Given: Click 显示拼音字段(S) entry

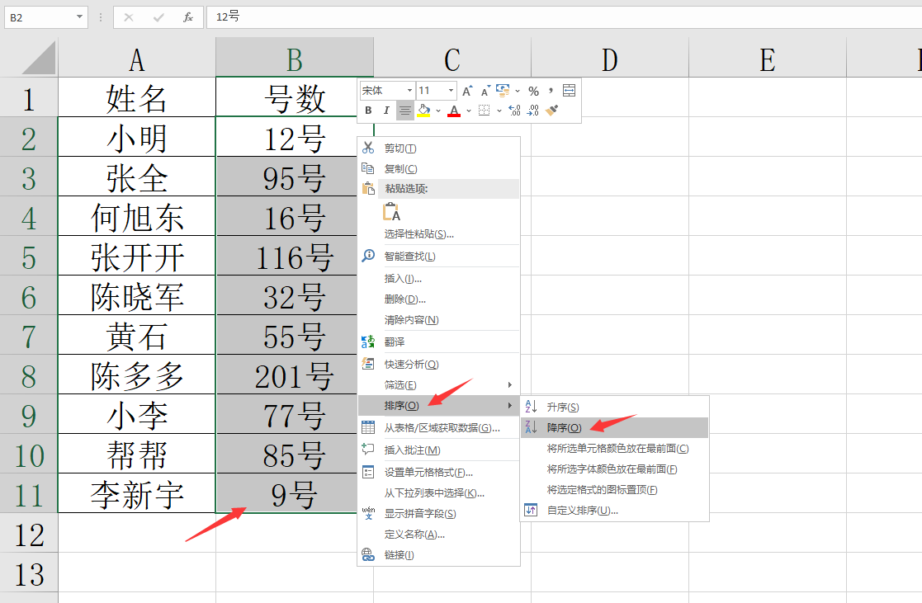Looking at the screenshot, I should click(438, 514).
